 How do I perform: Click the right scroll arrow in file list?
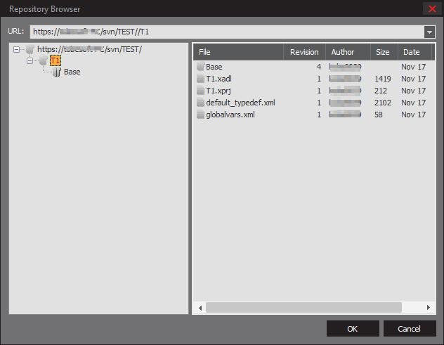click(x=428, y=308)
